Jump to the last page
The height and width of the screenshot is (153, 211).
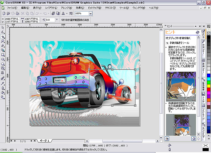(x=35, y=141)
